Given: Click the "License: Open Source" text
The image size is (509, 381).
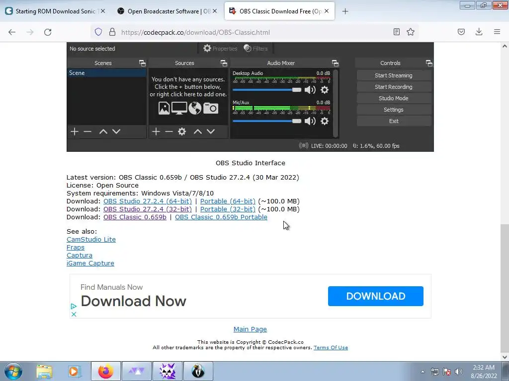Looking at the screenshot, I should click(102, 186).
